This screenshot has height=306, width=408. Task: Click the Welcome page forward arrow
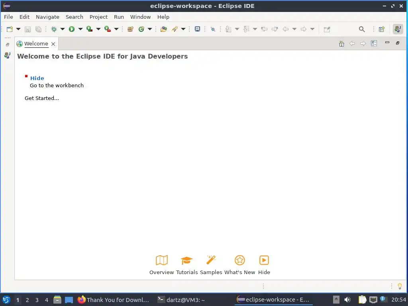click(x=363, y=43)
